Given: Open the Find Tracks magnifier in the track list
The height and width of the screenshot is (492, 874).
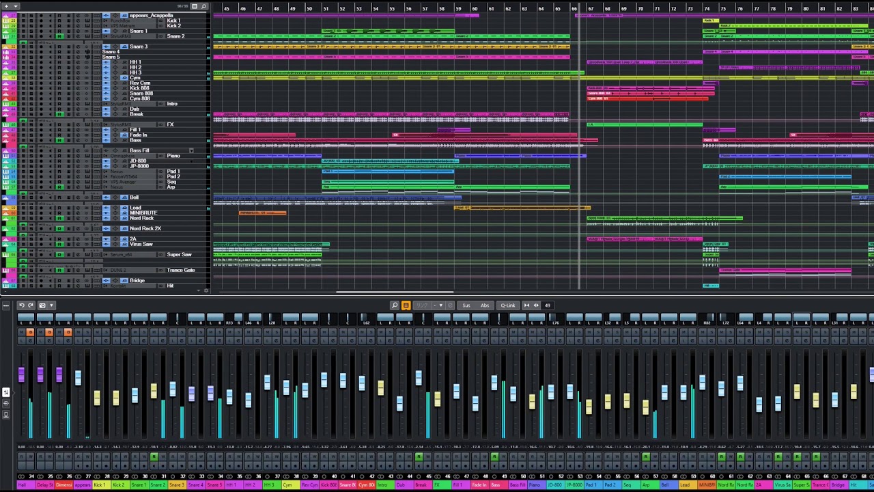Looking at the screenshot, I should 203,6.
